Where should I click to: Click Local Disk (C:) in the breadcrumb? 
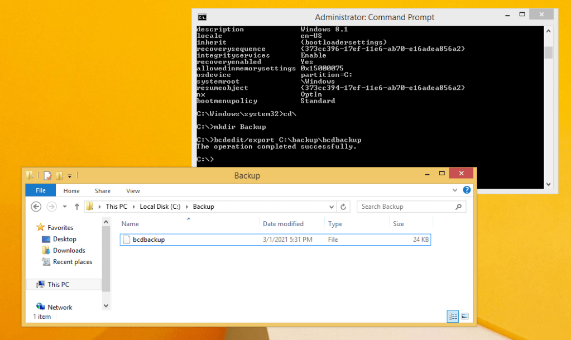(160, 207)
